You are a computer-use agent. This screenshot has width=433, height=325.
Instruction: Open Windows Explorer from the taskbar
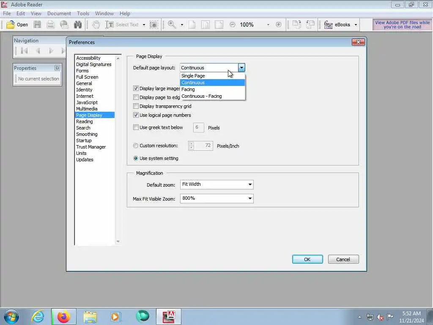(x=90, y=317)
